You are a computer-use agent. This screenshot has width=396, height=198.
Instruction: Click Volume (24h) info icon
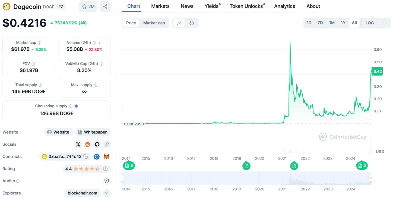pos(94,43)
